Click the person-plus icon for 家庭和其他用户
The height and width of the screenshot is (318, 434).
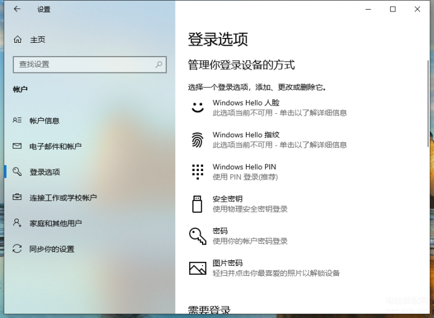pyautogui.click(x=17, y=223)
